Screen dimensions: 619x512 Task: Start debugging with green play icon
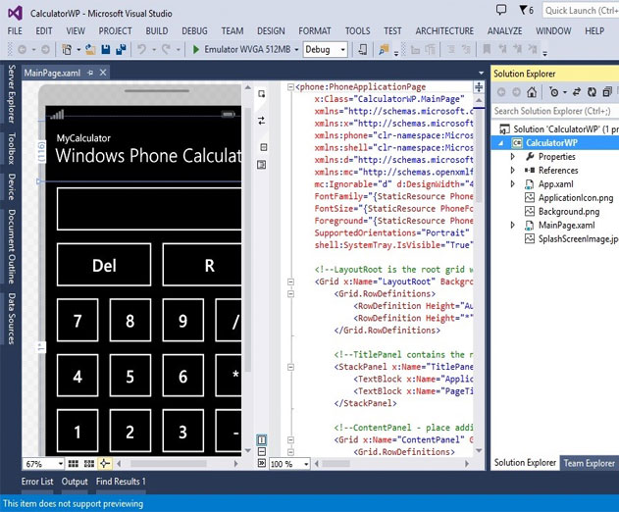(195, 50)
